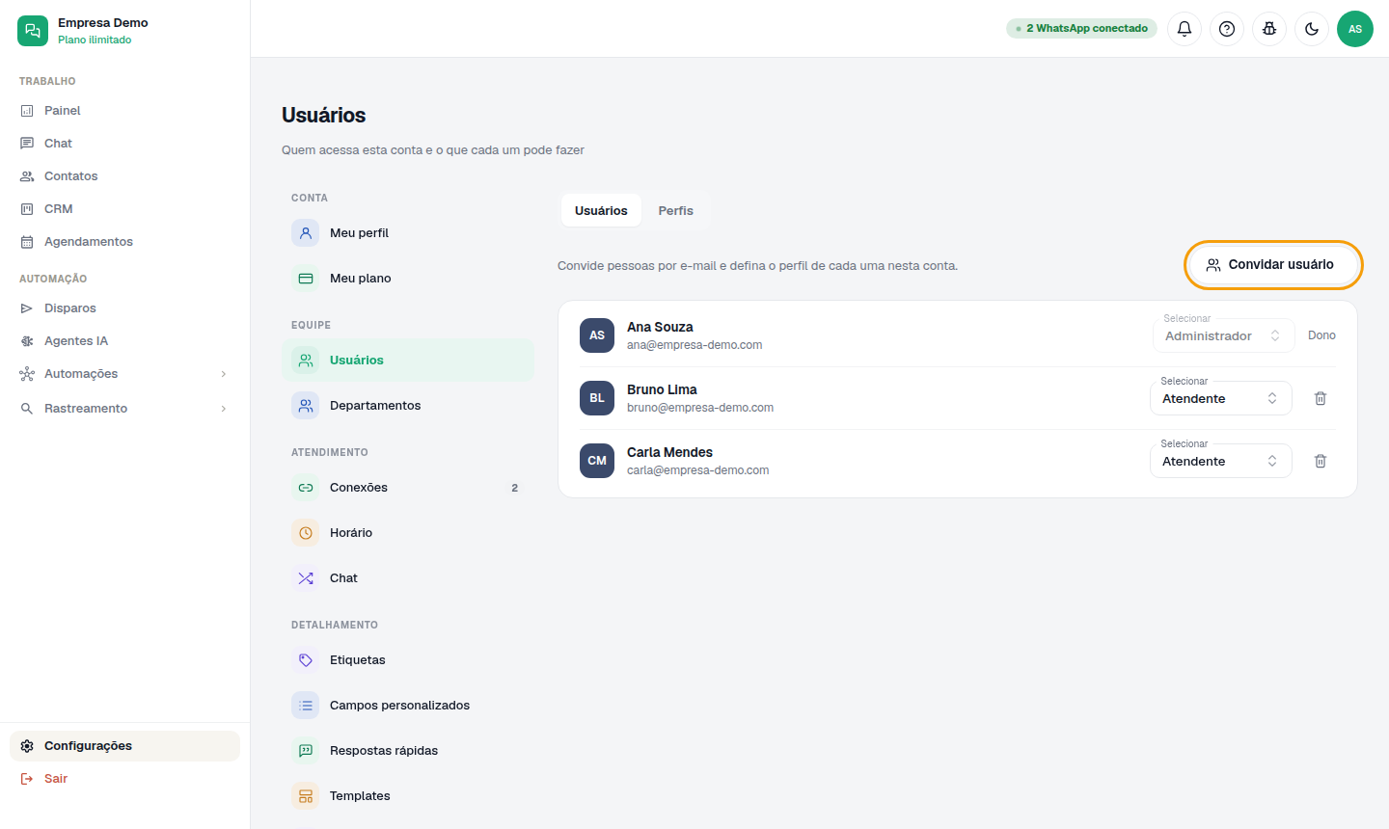1389x829 pixels.
Task: Click the Empresa Demo logo icon
Action: coord(33,31)
